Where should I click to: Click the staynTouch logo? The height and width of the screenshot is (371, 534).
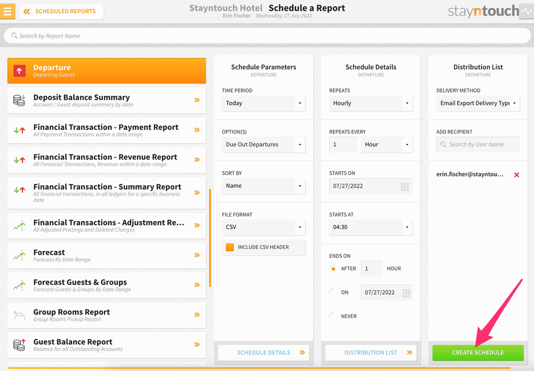484,11
